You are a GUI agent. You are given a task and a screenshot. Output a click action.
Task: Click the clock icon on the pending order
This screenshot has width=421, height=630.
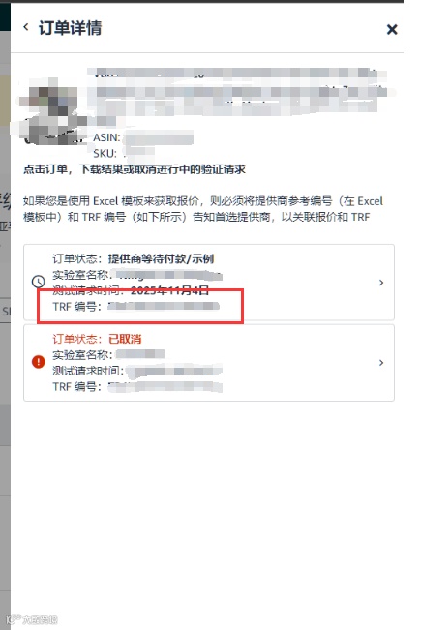(38, 282)
